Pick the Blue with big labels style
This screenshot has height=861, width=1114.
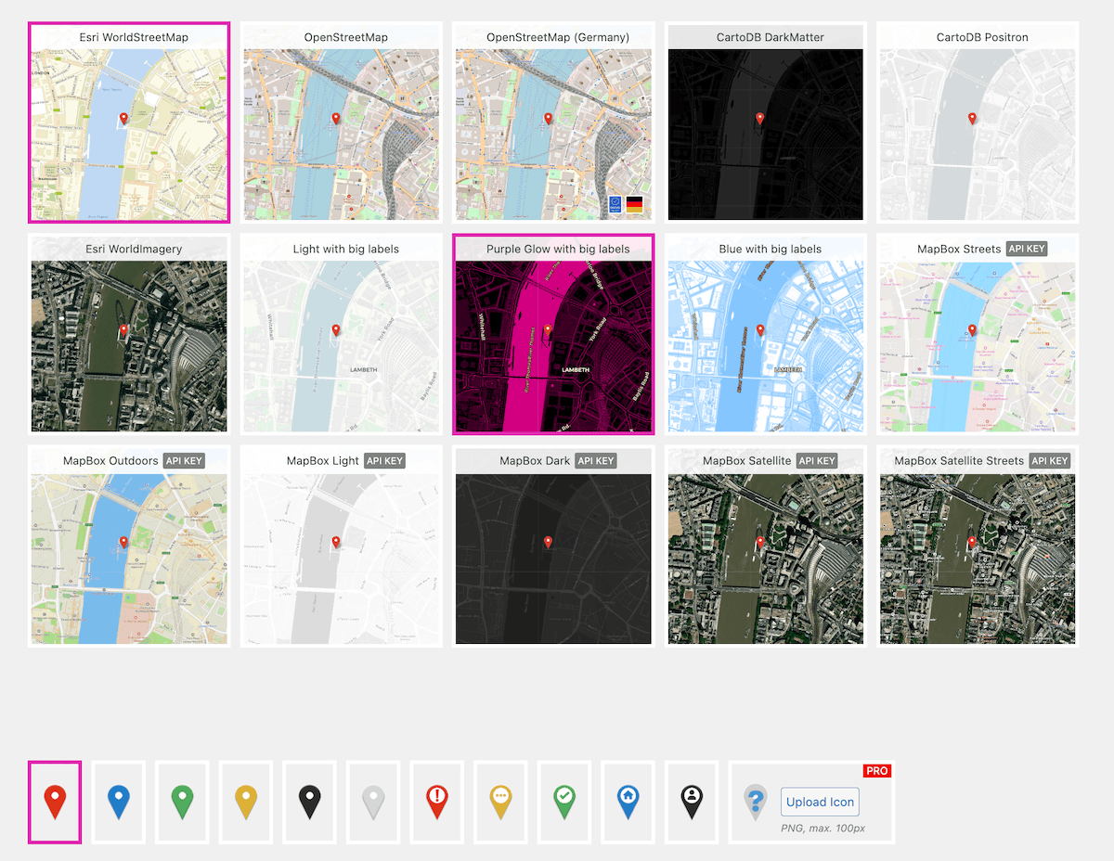click(766, 334)
